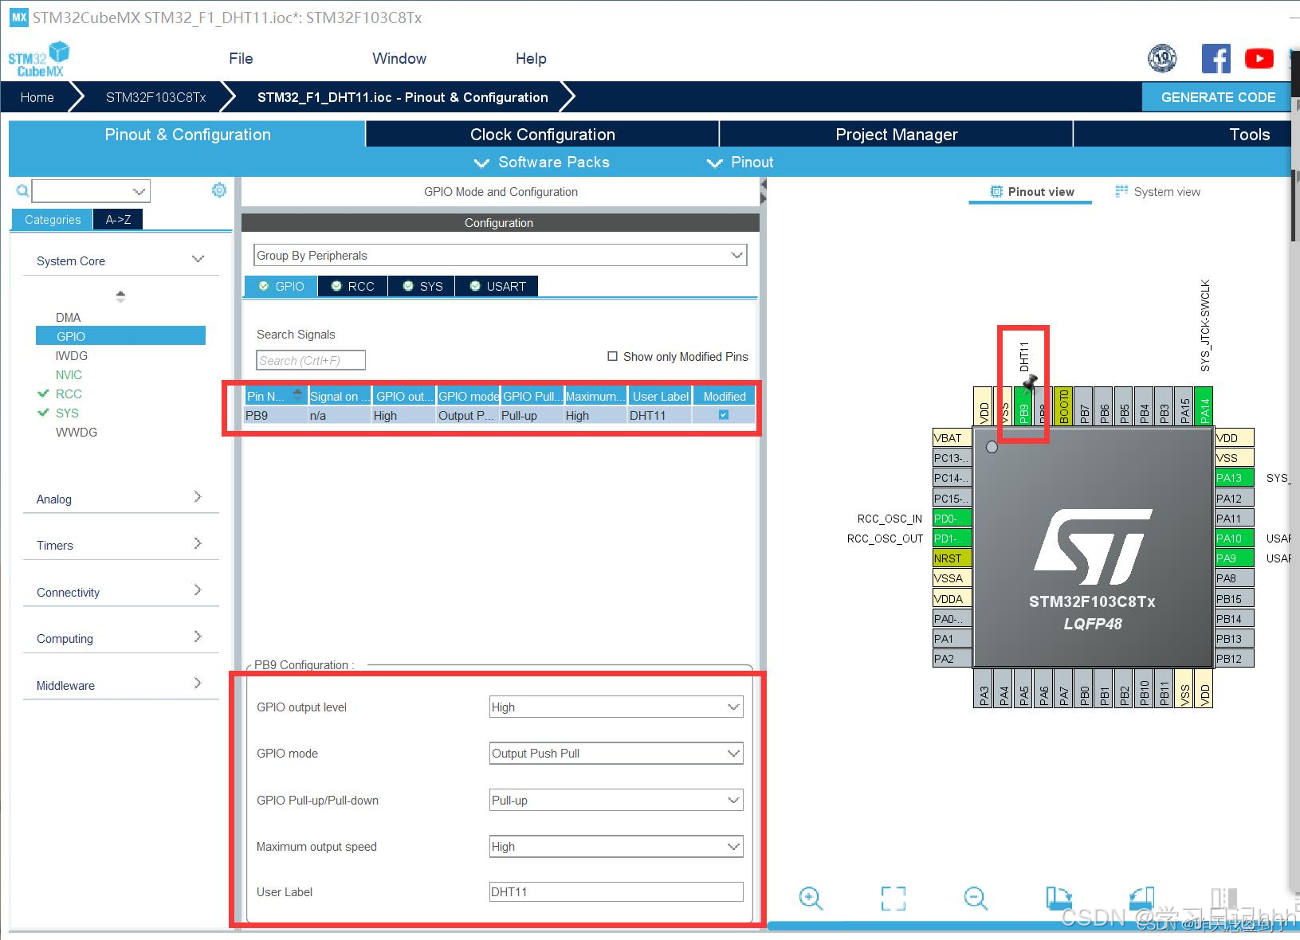Select pin PB15 on the chip
This screenshot has height=940, width=1300.
click(x=1234, y=598)
